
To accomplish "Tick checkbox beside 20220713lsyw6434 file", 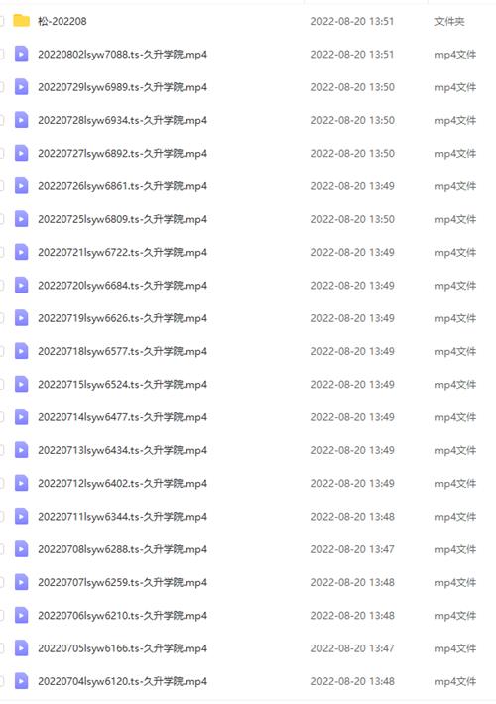I will [x=1, y=450].
